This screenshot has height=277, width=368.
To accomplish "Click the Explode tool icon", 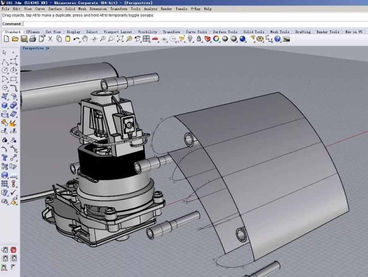I will click(x=13, y=123).
